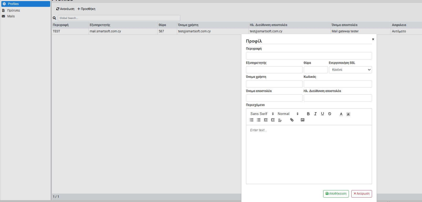Focus the Κωδικός password input

(x=338, y=84)
